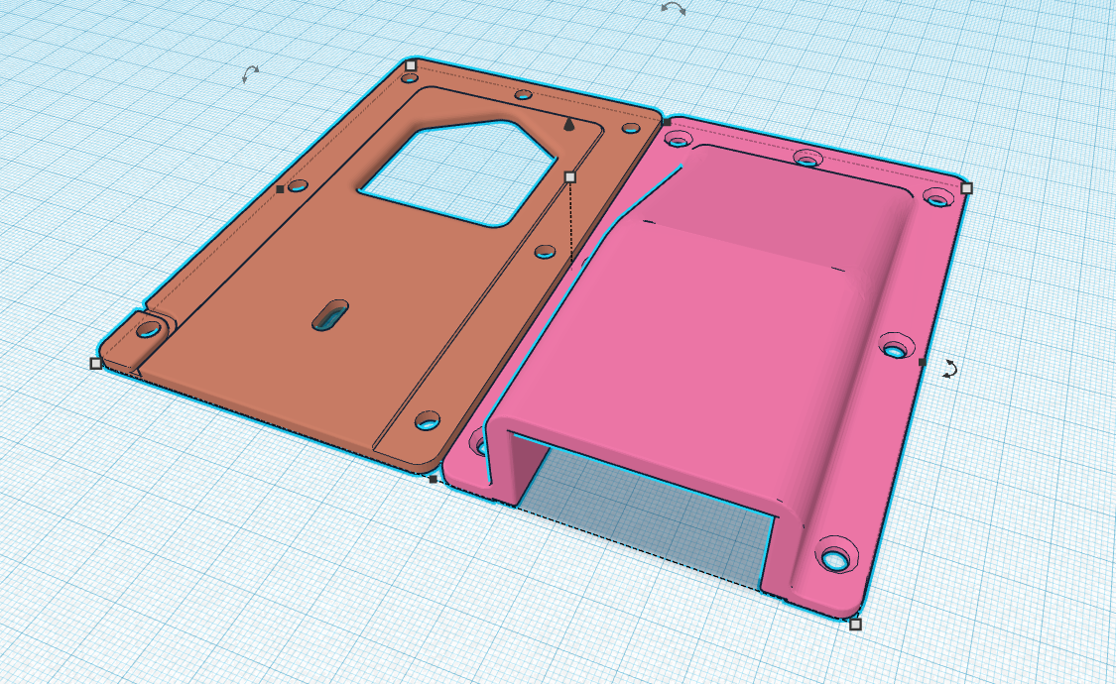
Task: Click the oval slot in the orange plate
Action: pyautogui.click(x=329, y=315)
